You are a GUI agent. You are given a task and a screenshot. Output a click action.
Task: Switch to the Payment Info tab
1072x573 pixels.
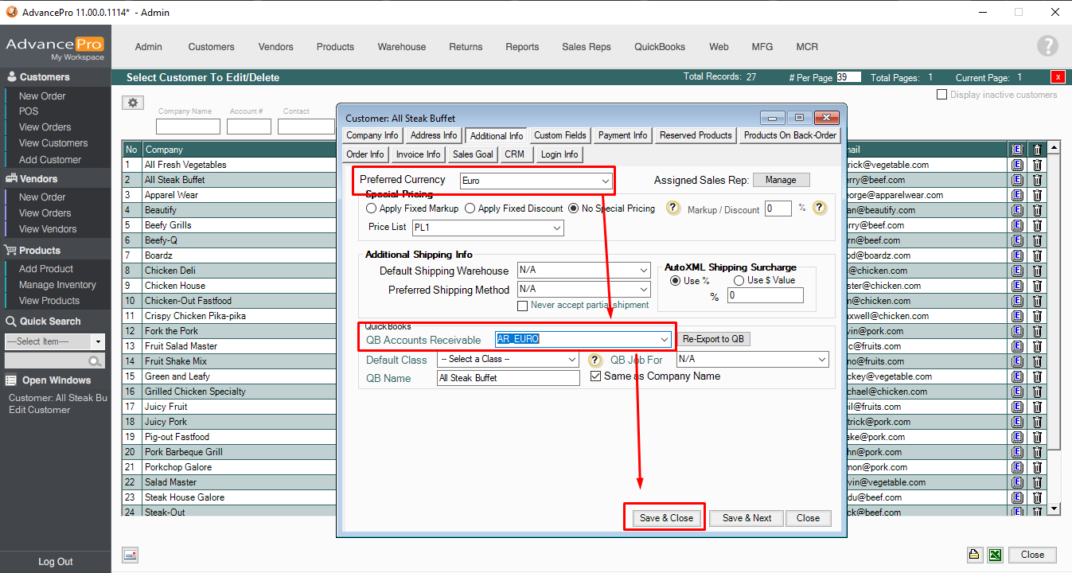pyautogui.click(x=622, y=135)
